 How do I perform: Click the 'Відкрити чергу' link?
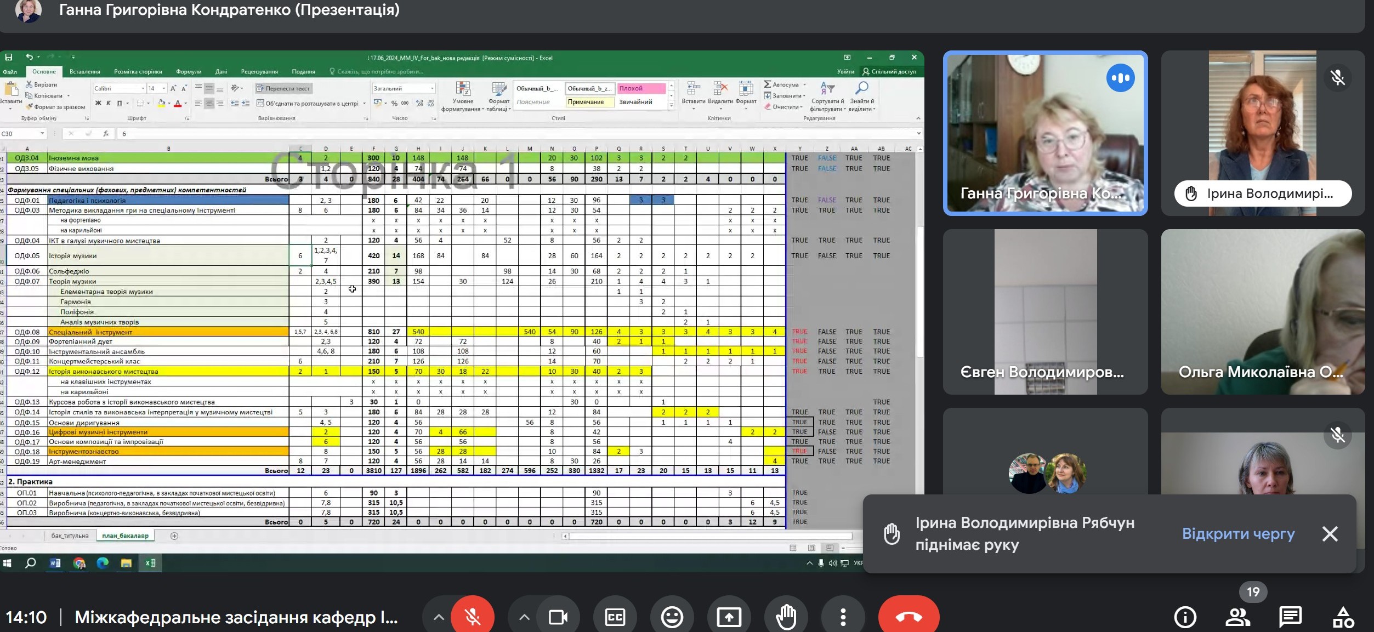point(1238,533)
